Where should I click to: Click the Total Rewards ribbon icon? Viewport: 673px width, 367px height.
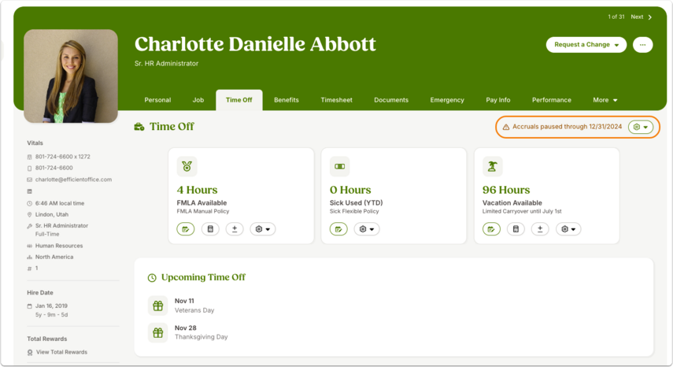click(30, 352)
